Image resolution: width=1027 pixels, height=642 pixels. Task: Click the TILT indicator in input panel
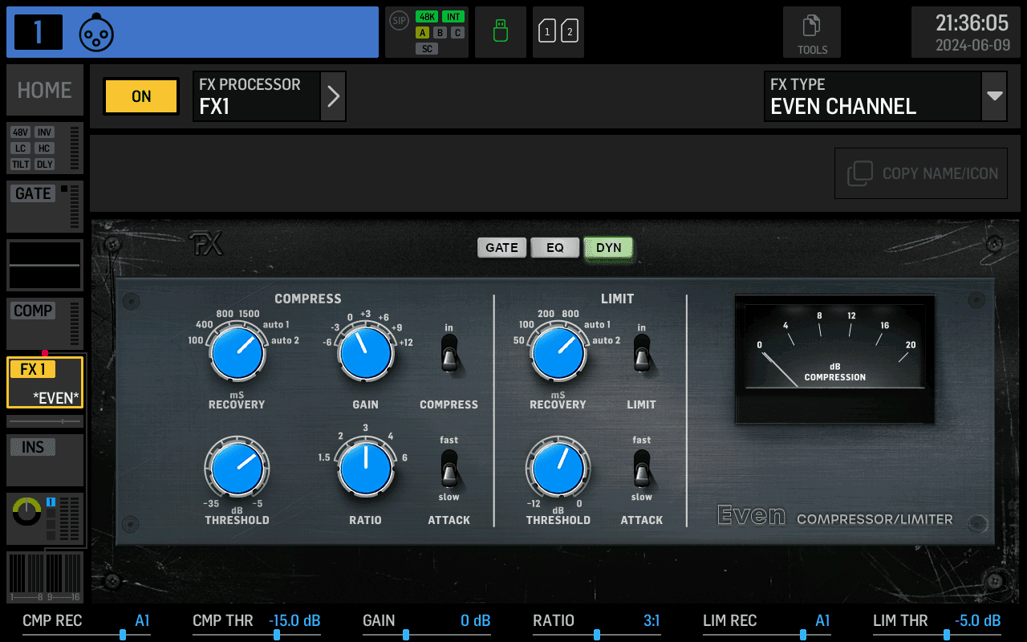21,165
